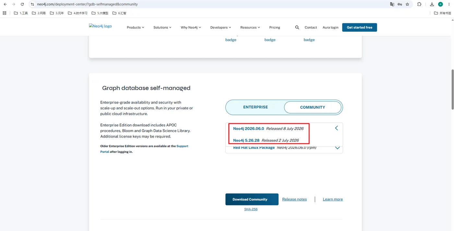Open the profile avatar menu

440,4
